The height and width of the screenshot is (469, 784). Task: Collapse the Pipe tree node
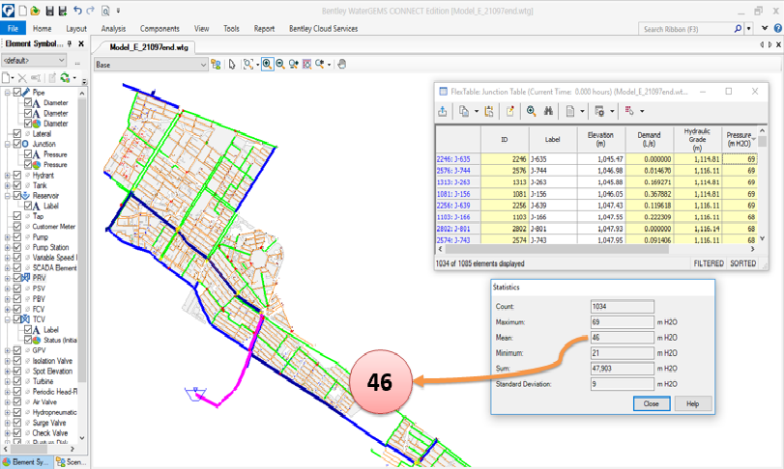pos(8,93)
